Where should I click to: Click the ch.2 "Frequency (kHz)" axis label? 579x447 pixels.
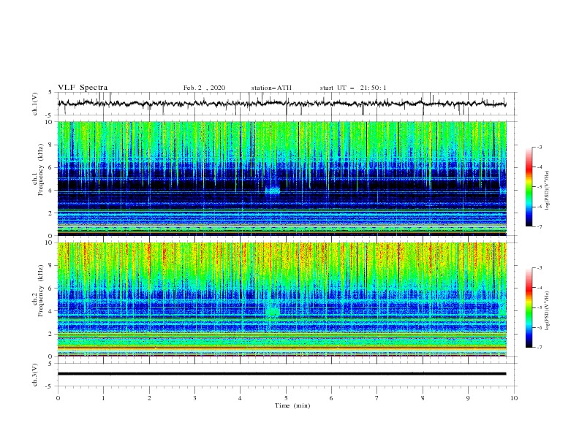(41, 291)
